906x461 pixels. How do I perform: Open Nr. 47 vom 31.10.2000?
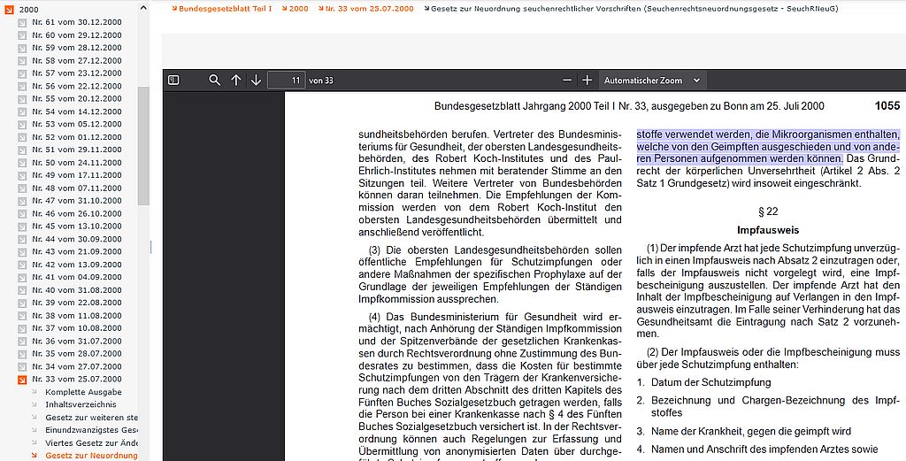click(77, 201)
